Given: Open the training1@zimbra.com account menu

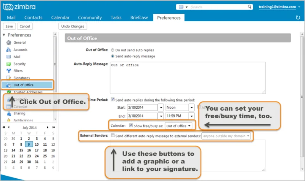Looking at the screenshot, I should click(x=279, y=7).
